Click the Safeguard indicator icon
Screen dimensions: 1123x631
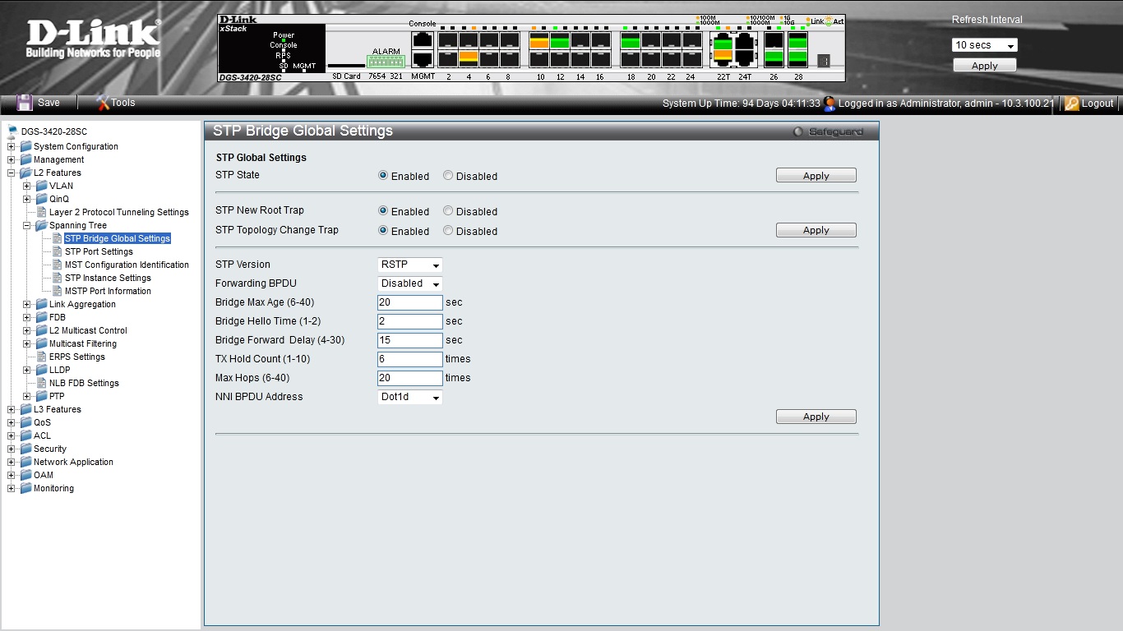tap(797, 131)
